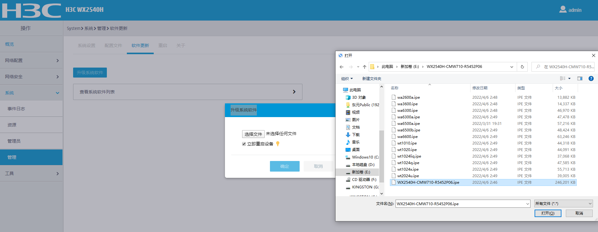Click the view layout icon in file dialog
The width and height of the screenshot is (598, 232).
563,78
